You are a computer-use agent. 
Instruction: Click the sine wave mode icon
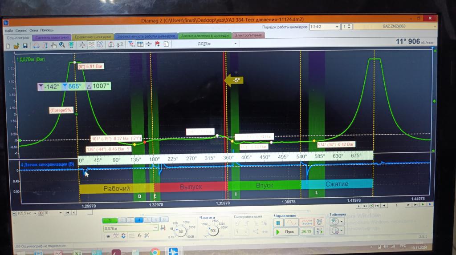point(291,223)
